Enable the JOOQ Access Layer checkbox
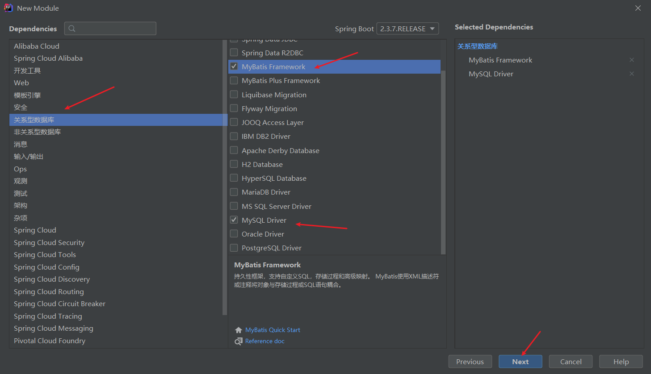 234,122
